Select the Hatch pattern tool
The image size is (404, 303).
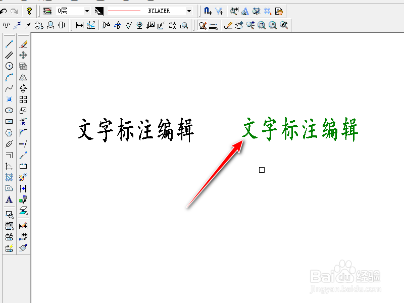click(x=9, y=177)
